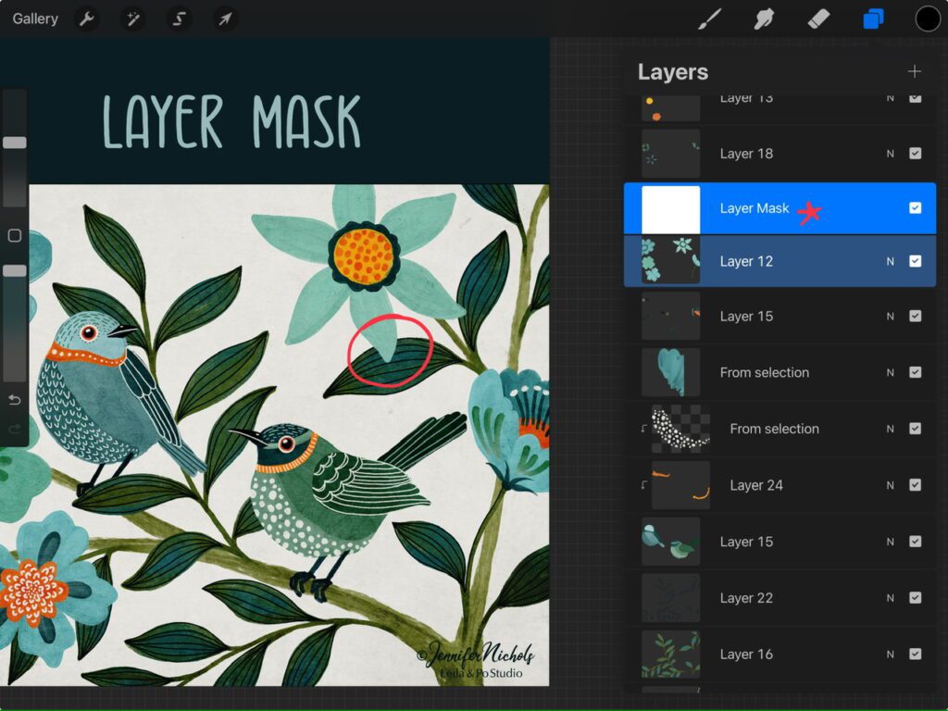The image size is (948, 711).
Task: Select the Layer 18 thumbnail
Action: click(670, 153)
